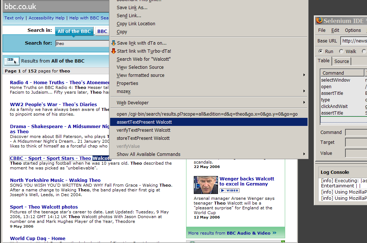The height and width of the screenshot is (243, 367).
Task: Open the Selenium IDE Options menu
Action: click(x=353, y=30)
